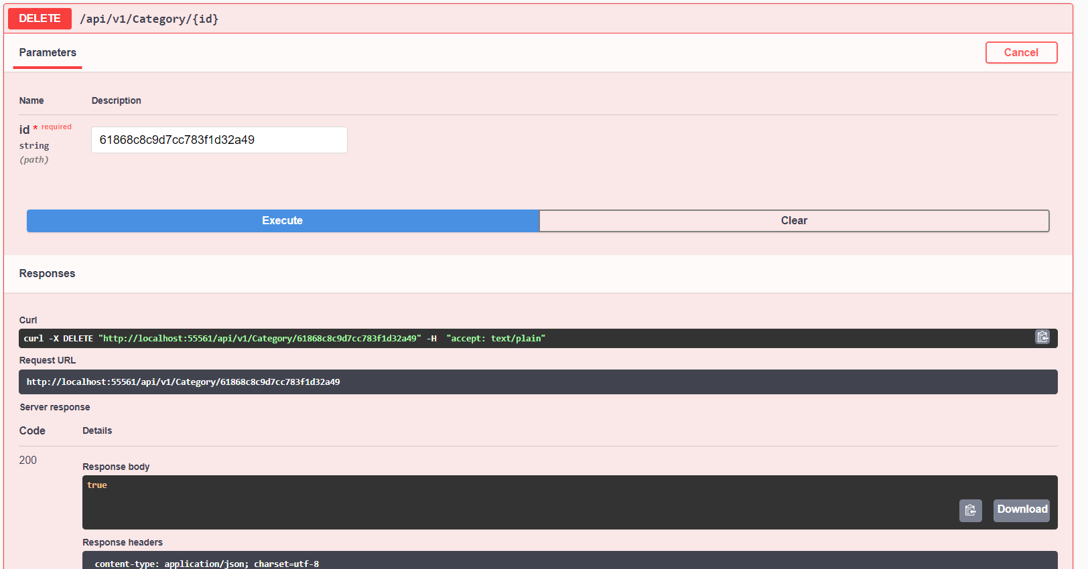
Task: Click the 'Request URL' label
Action: 48,361
